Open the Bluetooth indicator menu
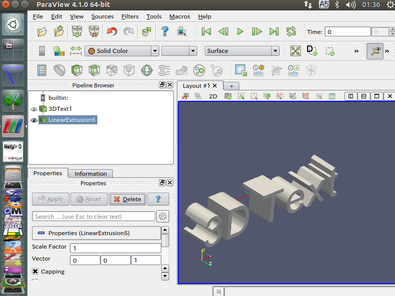 click(337, 4)
